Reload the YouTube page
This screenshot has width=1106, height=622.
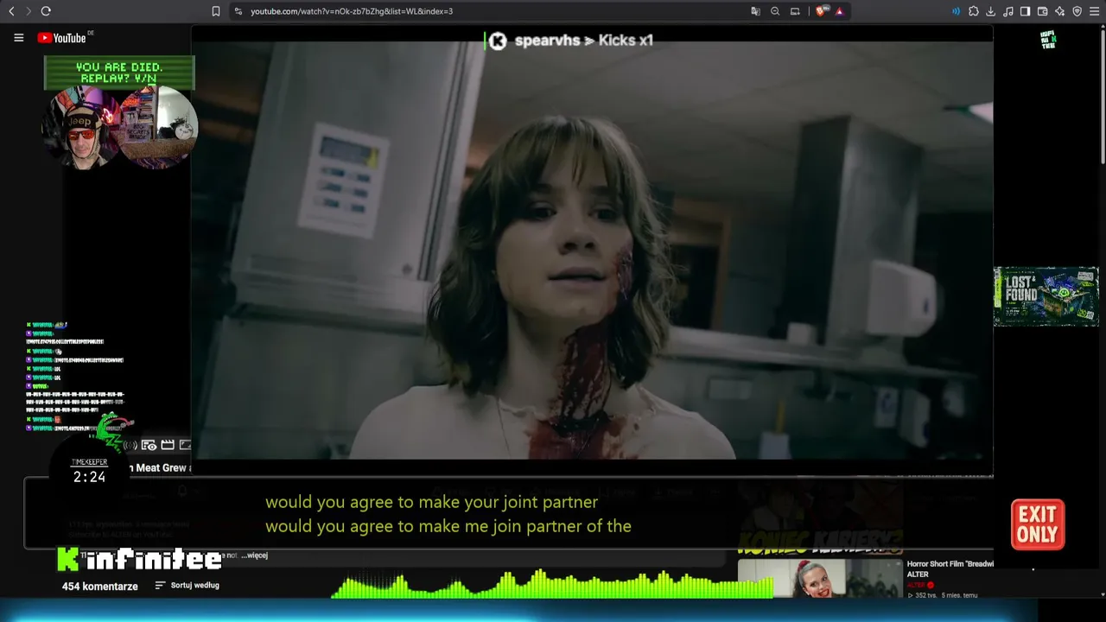click(x=46, y=11)
